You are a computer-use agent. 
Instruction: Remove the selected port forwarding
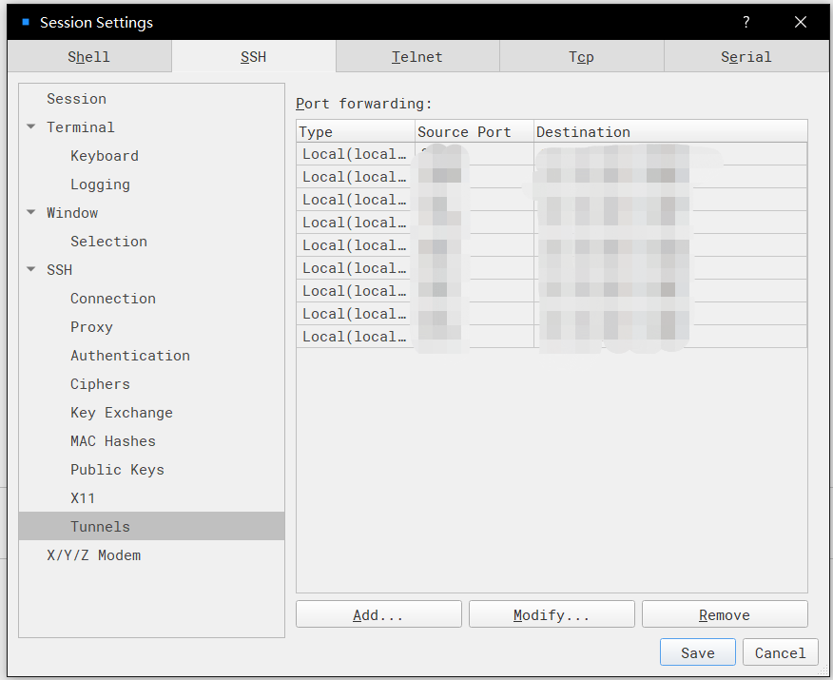726,614
